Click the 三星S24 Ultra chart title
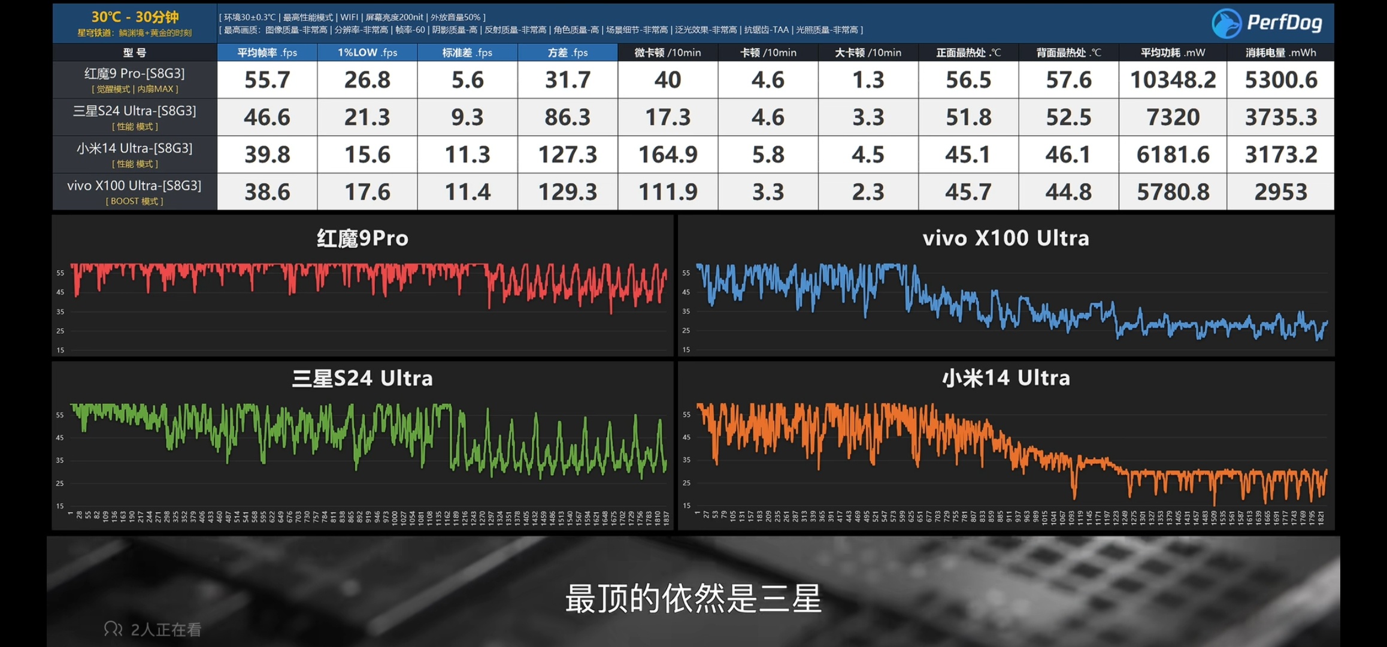The image size is (1387, 647). coord(362,378)
